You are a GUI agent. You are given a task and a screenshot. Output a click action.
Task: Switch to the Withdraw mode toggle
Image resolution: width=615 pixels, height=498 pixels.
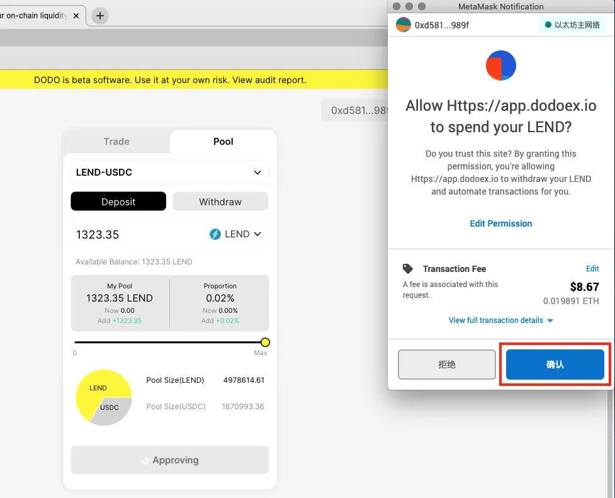click(x=220, y=201)
